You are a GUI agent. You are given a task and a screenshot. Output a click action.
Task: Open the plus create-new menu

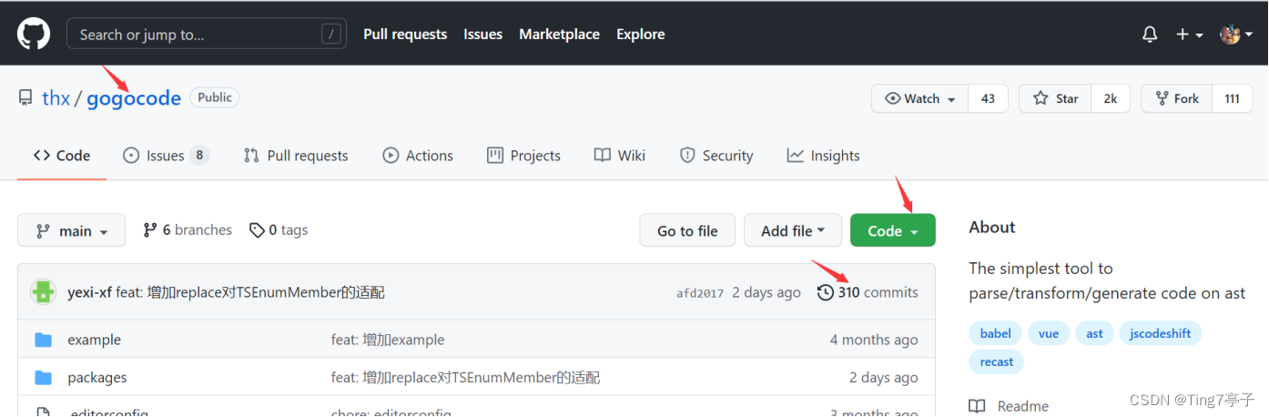(1189, 35)
